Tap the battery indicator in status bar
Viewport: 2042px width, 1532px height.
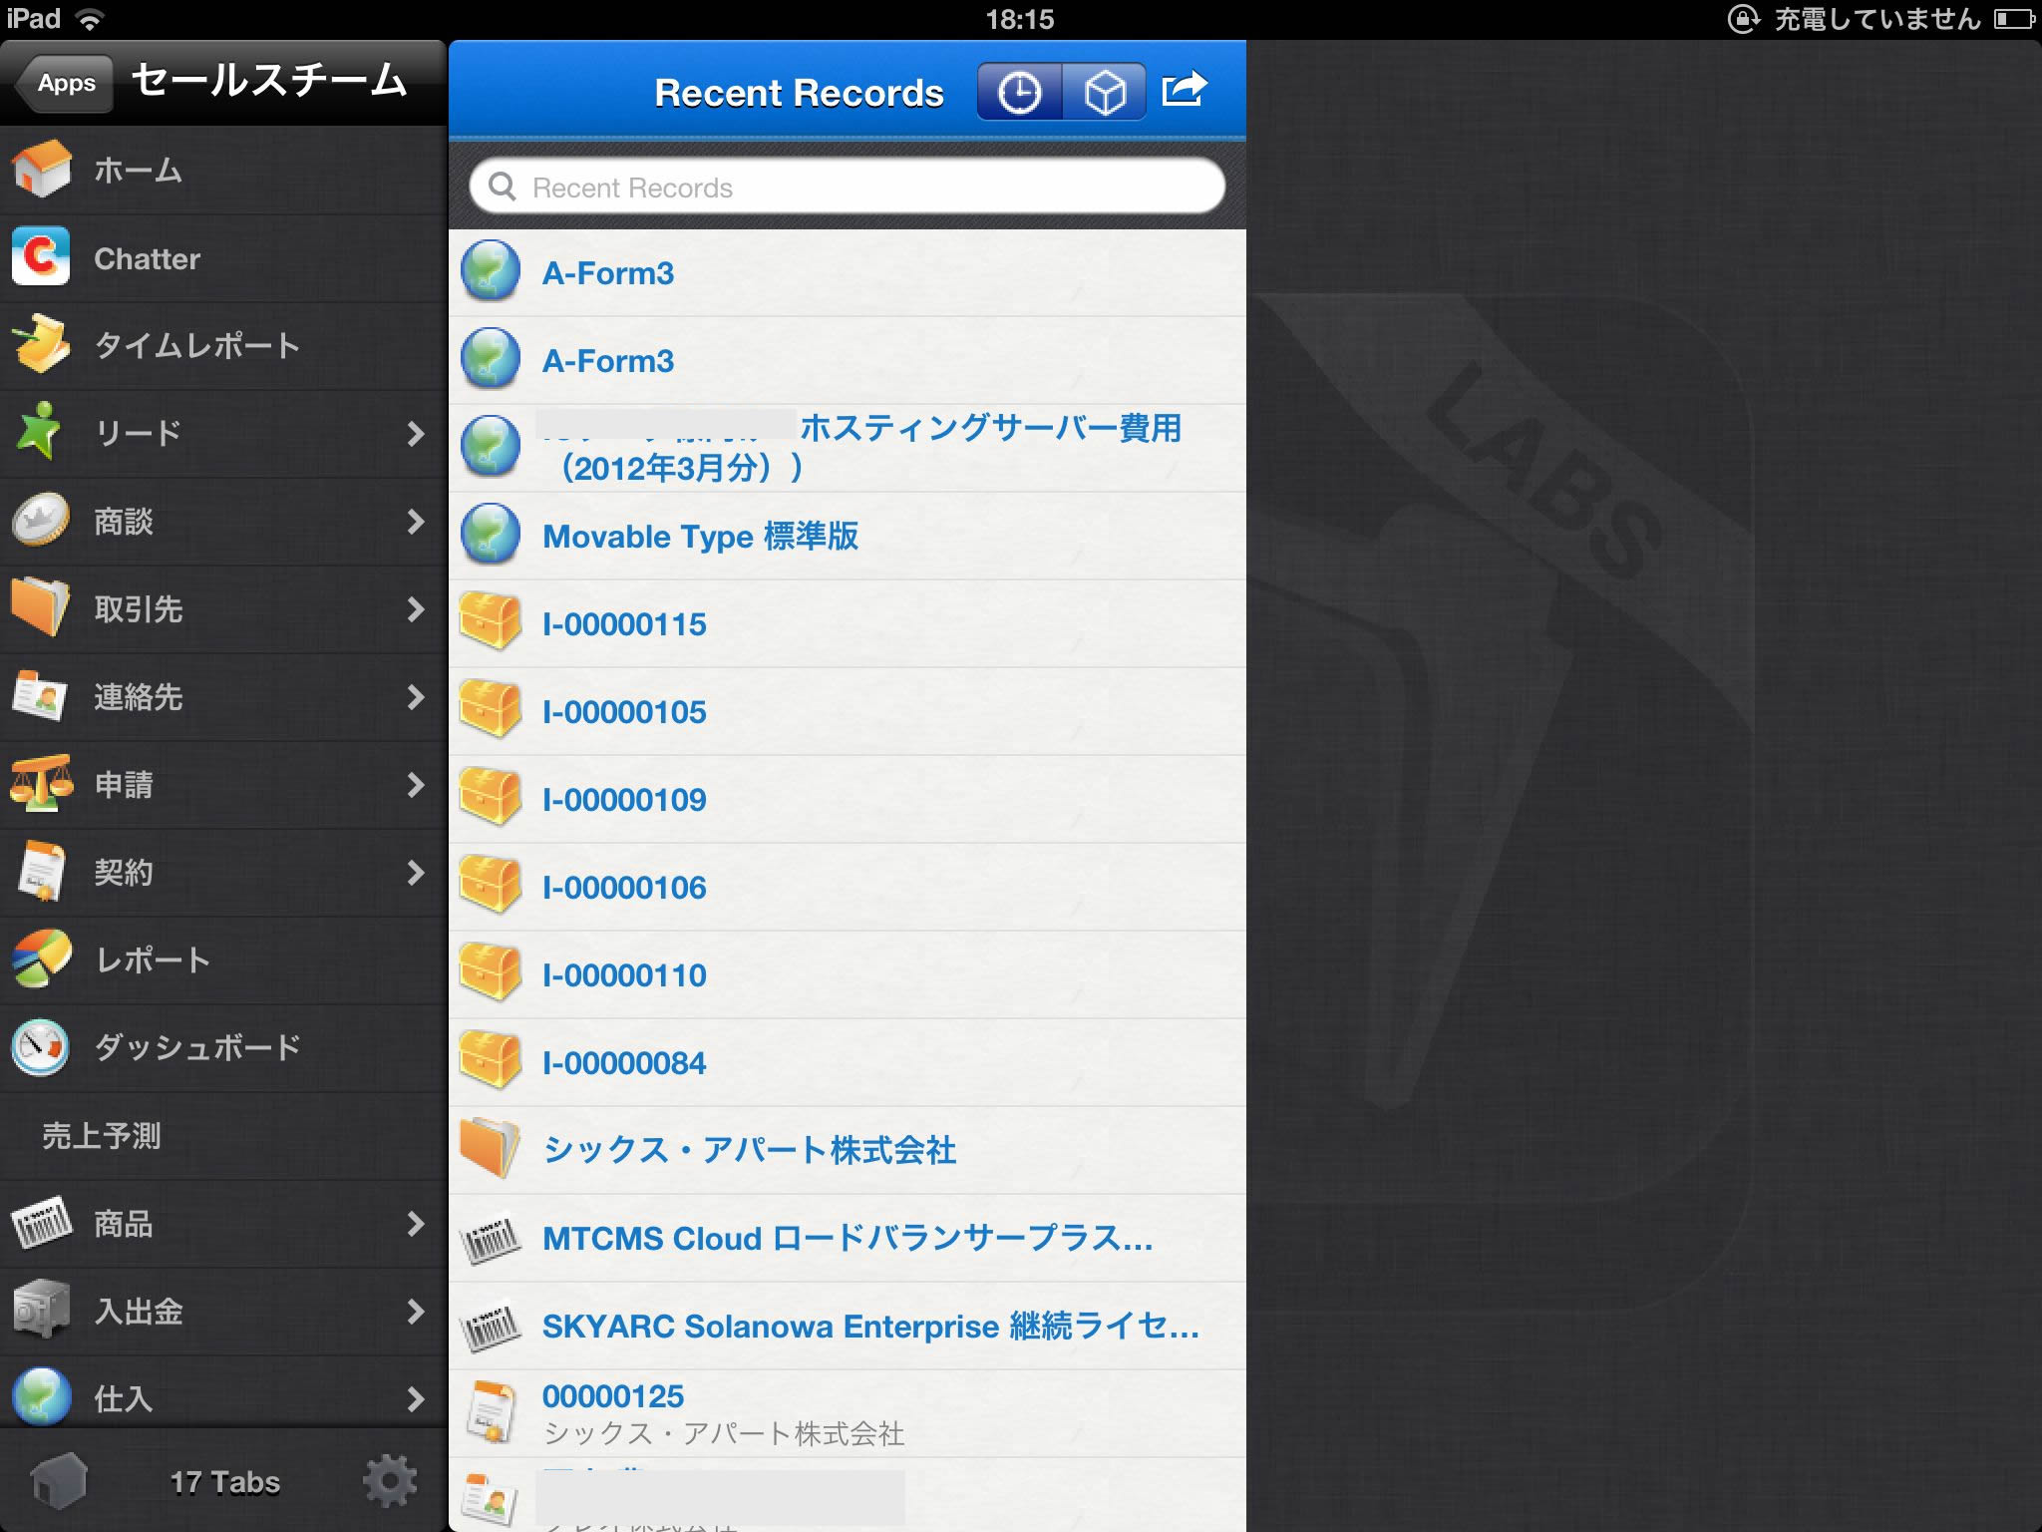coord(2013,19)
